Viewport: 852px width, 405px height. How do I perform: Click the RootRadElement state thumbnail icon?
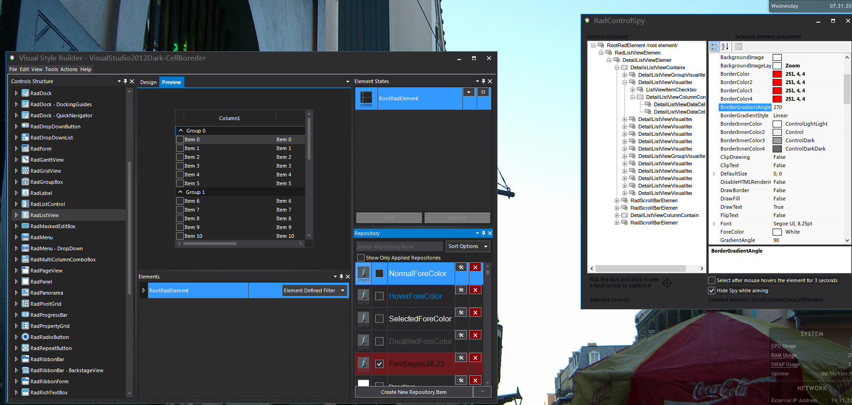click(x=366, y=98)
